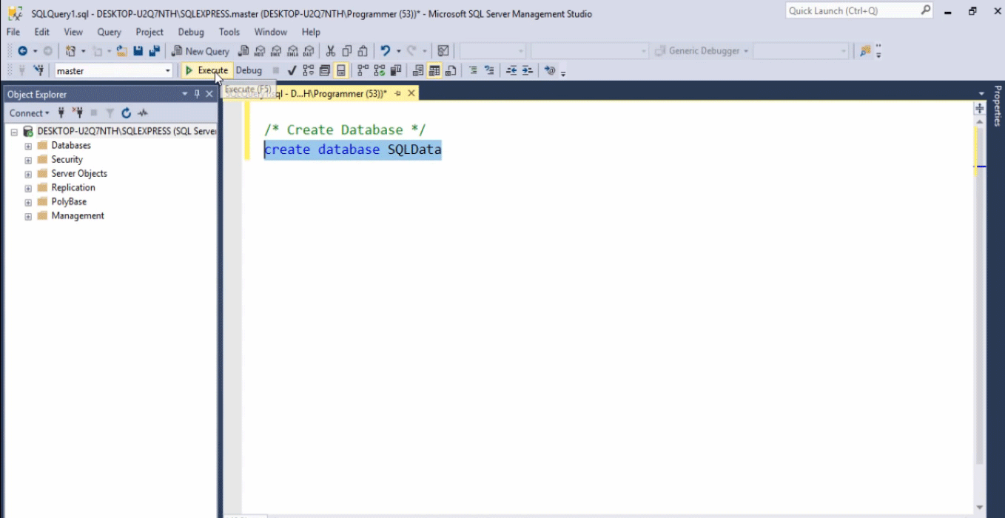The image size is (1005, 518).
Task: Select the Parse query icon (checkmark)
Action: [291, 70]
